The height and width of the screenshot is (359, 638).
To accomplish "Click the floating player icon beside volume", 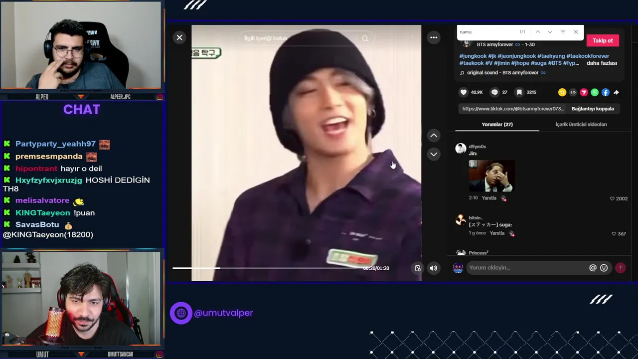I will click(418, 268).
